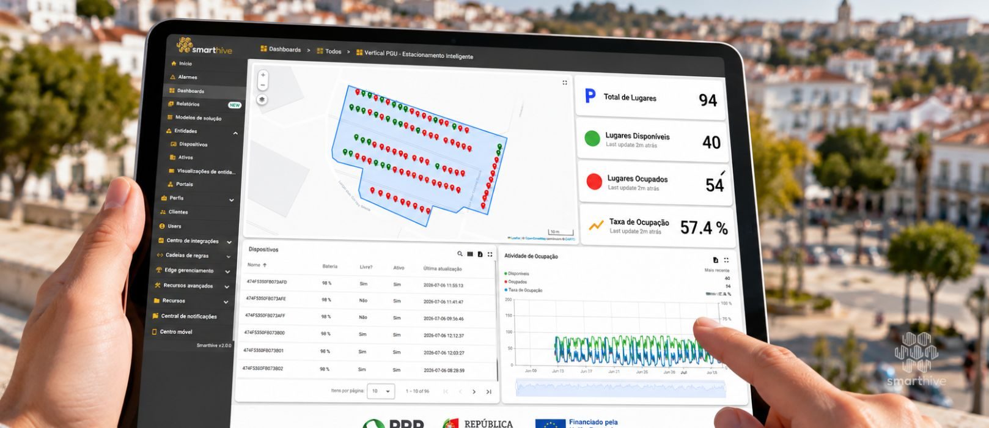
Task: Export the Dispositivos table data
Action: [480, 254]
